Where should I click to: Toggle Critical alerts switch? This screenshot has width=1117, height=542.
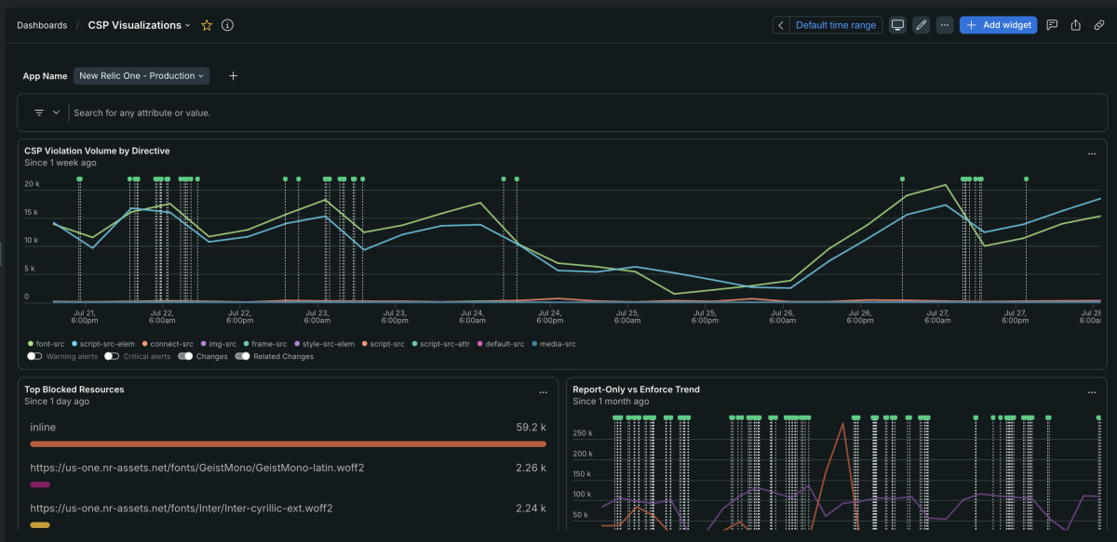pyautogui.click(x=112, y=356)
